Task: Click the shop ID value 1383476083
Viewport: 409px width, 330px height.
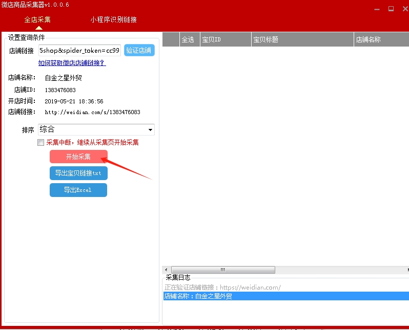Action: 60,90
